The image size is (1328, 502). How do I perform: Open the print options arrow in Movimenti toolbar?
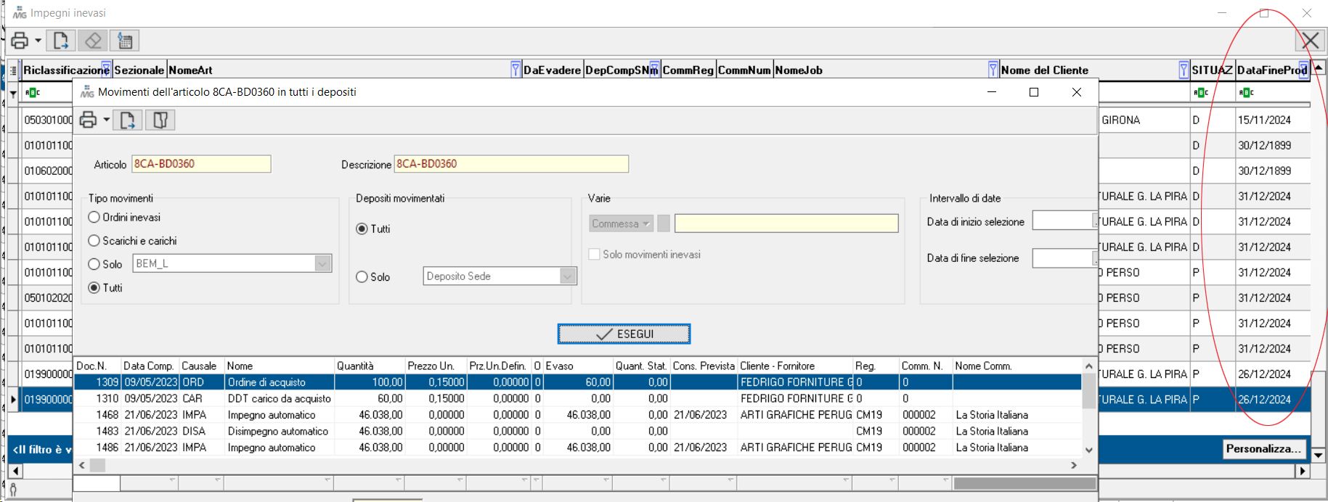click(107, 120)
